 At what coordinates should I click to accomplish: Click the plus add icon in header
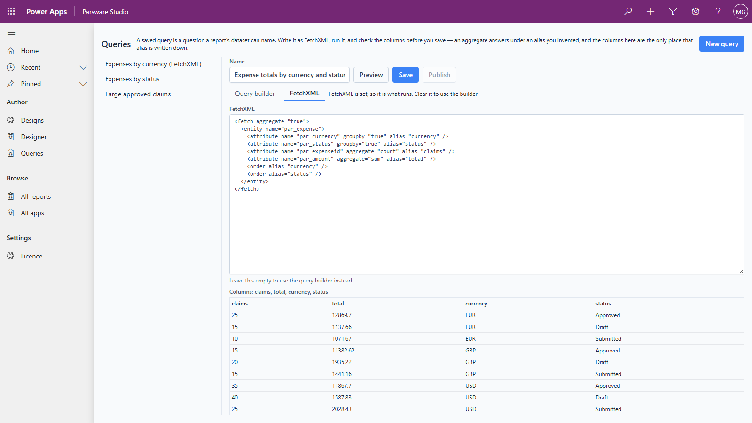[x=650, y=11]
